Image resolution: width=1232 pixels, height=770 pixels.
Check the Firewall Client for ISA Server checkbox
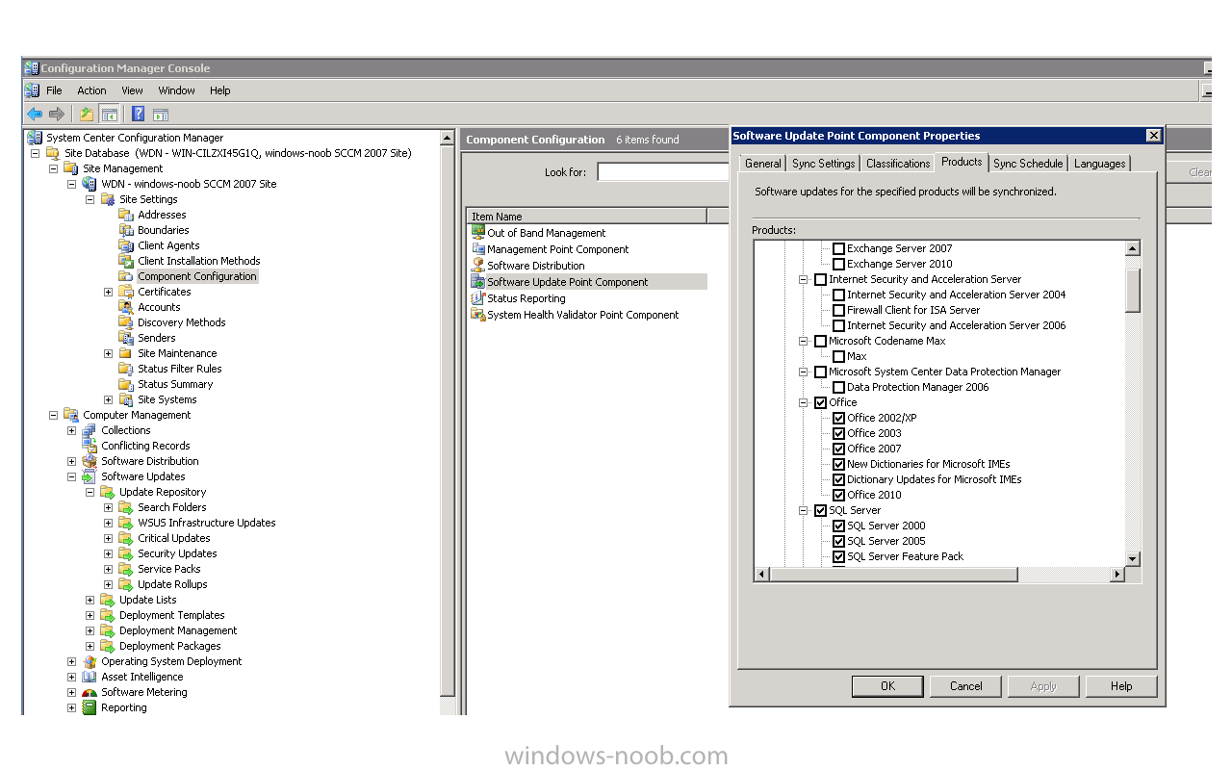(x=838, y=310)
